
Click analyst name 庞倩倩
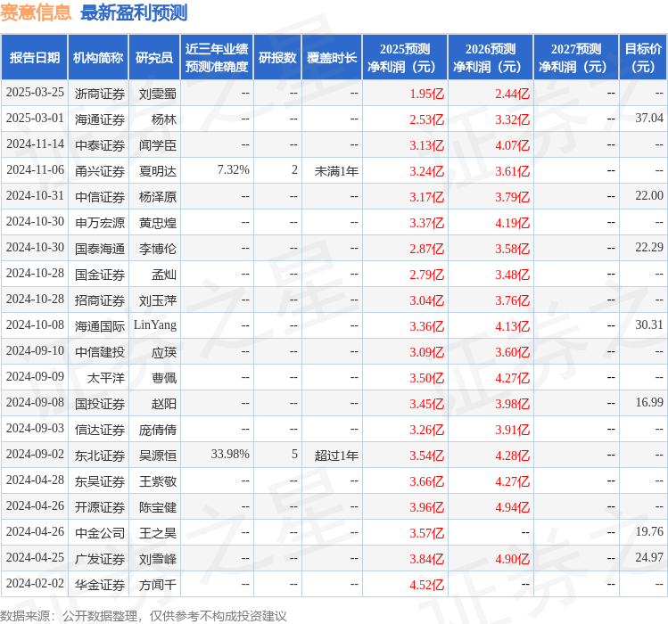coord(158,430)
